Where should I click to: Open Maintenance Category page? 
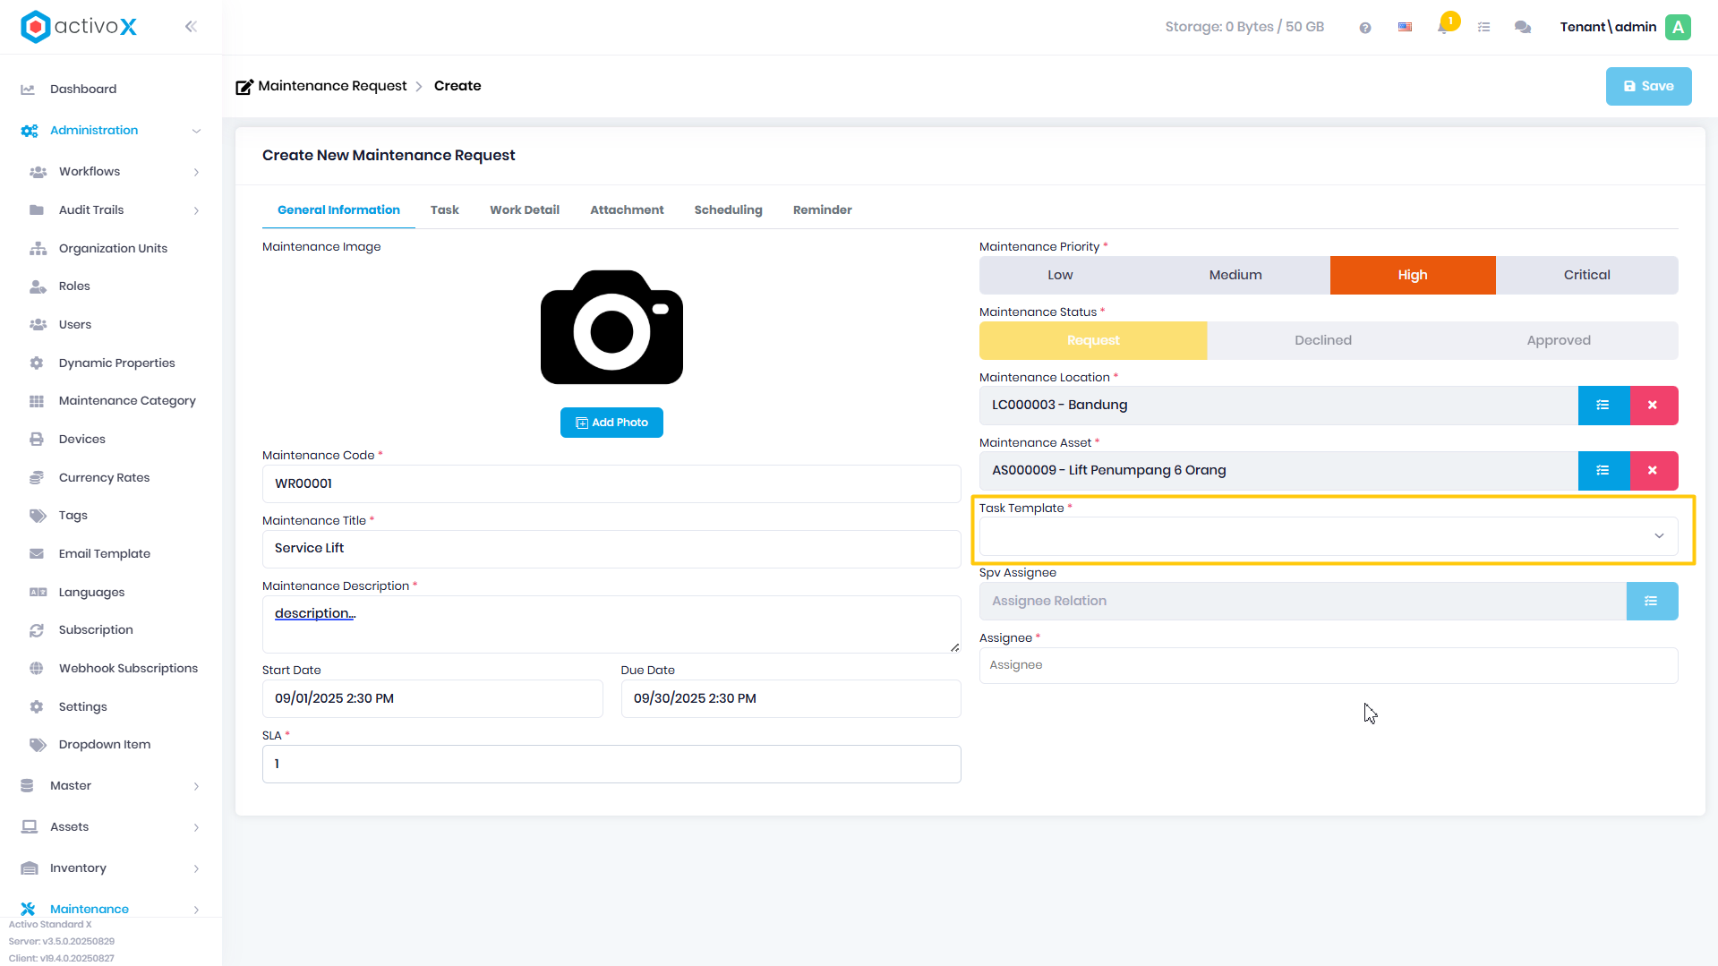127,401
